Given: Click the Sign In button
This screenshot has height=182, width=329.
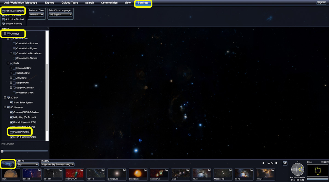Looking at the screenshot, I should (x=321, y=3).
